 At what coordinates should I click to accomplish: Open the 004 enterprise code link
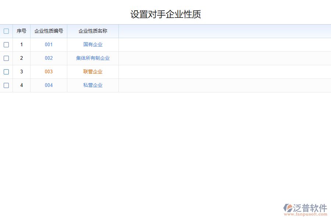coord(49,85)
